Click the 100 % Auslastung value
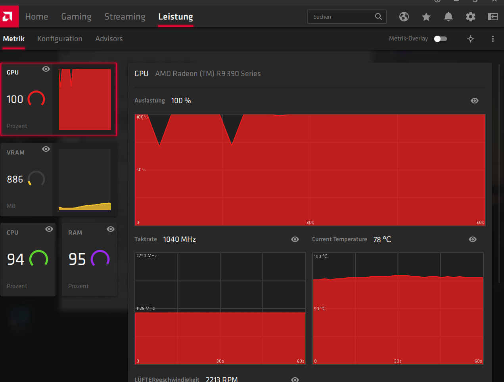This screenshot has width=504, height=382. (181, 101)
